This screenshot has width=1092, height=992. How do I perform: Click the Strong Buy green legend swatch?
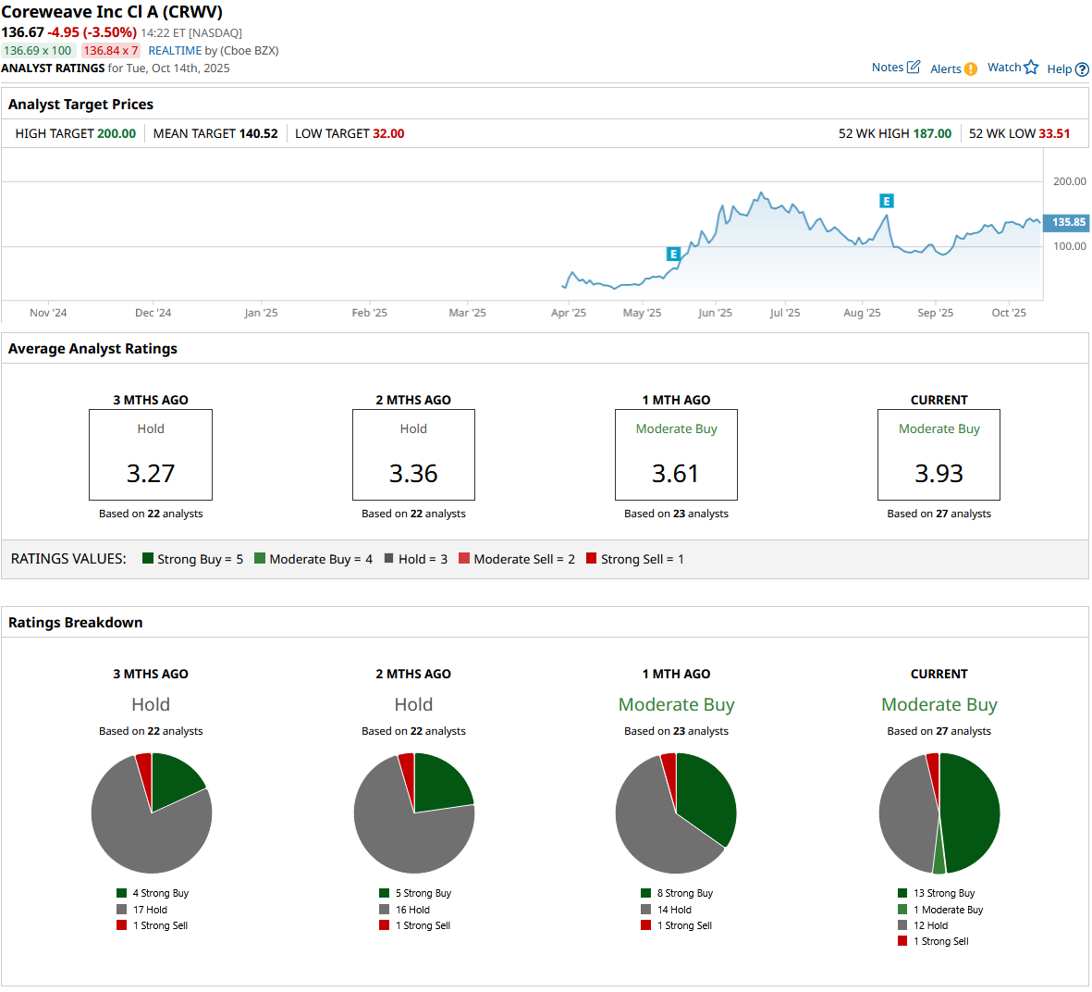148,558
